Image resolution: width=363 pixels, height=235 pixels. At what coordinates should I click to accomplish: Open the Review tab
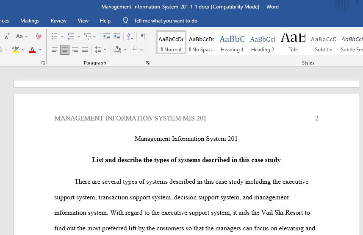(58, 21)
